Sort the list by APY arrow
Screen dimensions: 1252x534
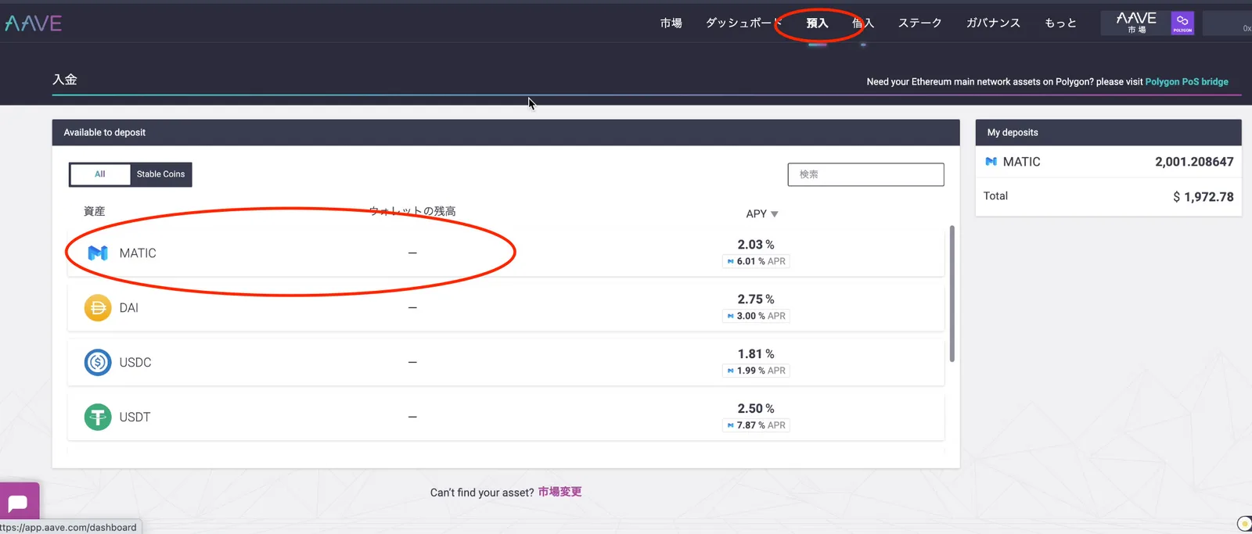[x=774, y=214]
